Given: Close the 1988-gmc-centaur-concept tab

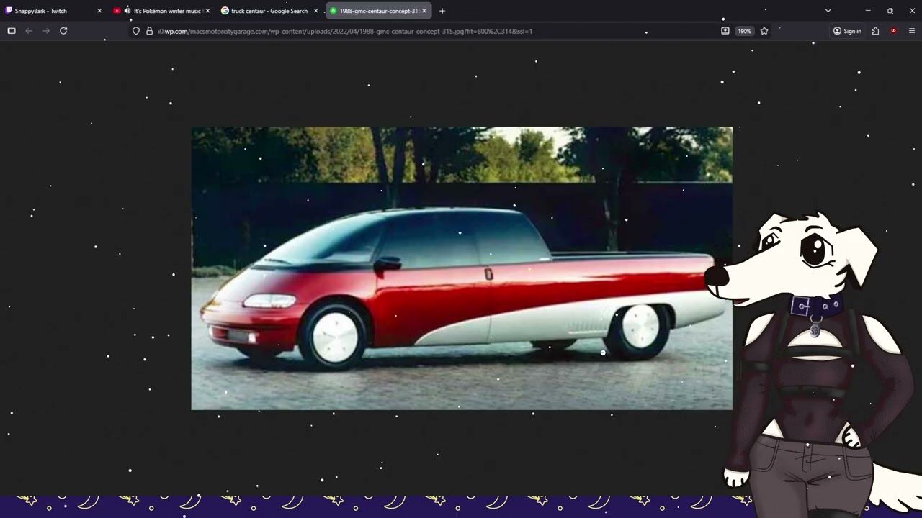Looking at the screenshot, I should 424,11.
